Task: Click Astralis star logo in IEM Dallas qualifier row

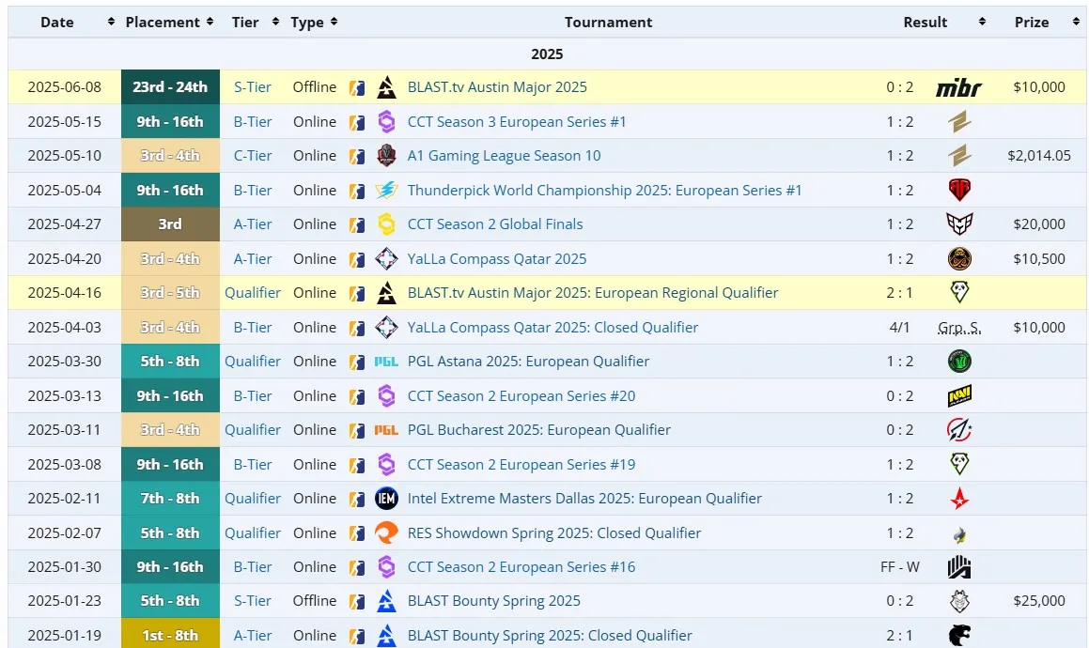Action: (959, 498)
